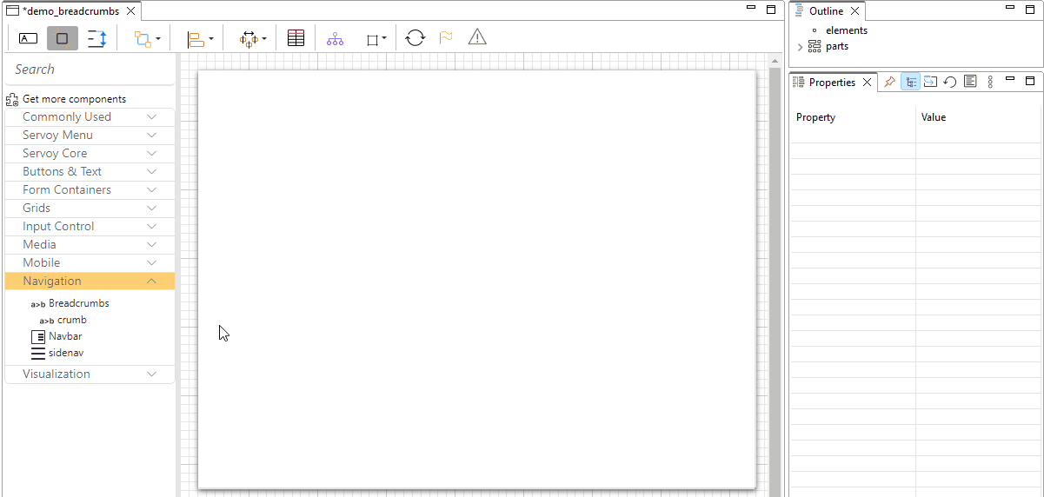Viewport: 1044px width, 497px height.
Task: Close the demo_breadcrumbs editor tab
Action: [x=130, y=11]
